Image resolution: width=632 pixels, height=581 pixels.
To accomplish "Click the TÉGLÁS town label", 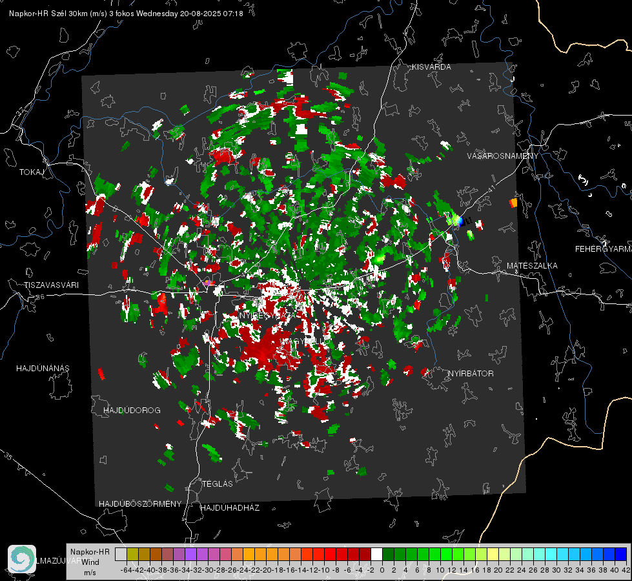I will (218, 484).
